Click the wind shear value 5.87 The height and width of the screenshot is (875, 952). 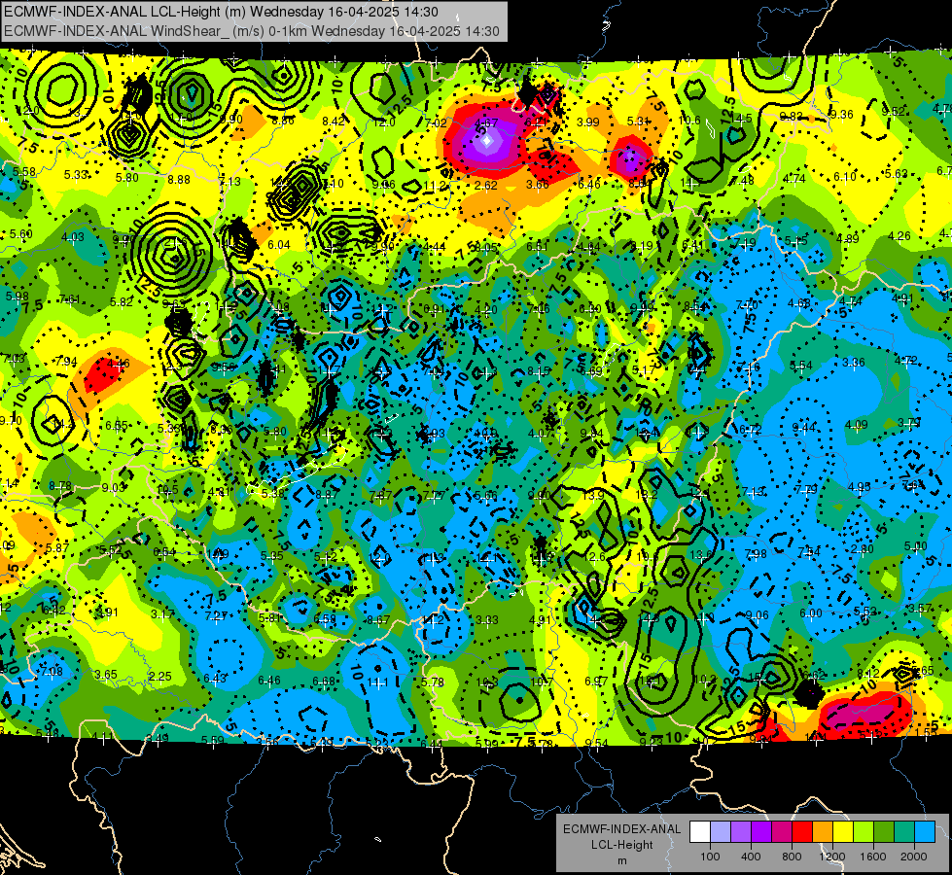tap(57, 547)
